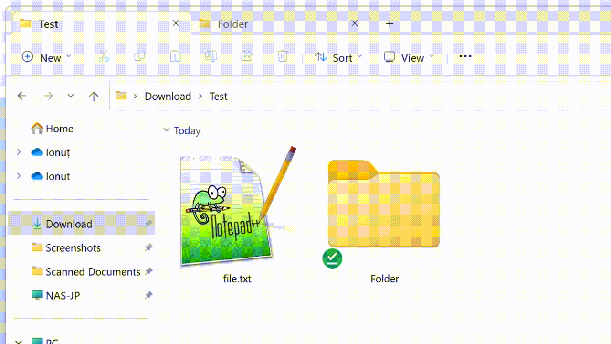The image size is (611, 344).
Task: Go forward with the right arrow
Action: (48, 96)
